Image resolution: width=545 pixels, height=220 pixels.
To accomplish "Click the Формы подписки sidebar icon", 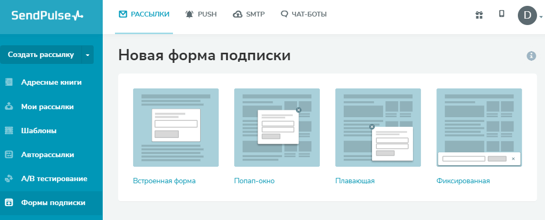I will (9, 202).
